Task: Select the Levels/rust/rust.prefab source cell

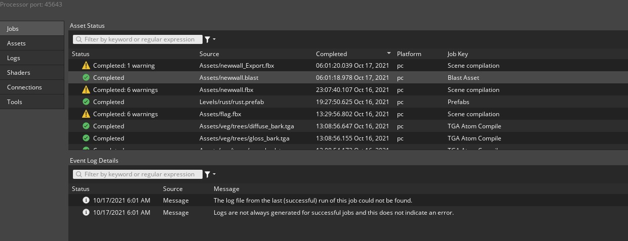Action: 231,102
